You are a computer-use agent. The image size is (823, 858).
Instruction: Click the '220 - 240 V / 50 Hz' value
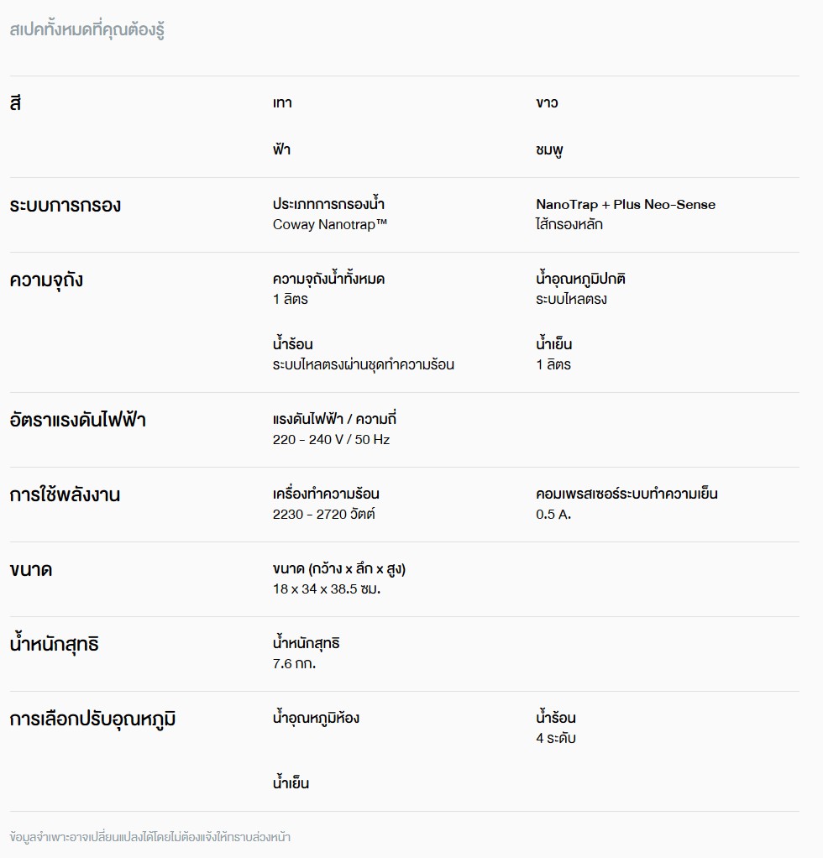click(331, 439)
